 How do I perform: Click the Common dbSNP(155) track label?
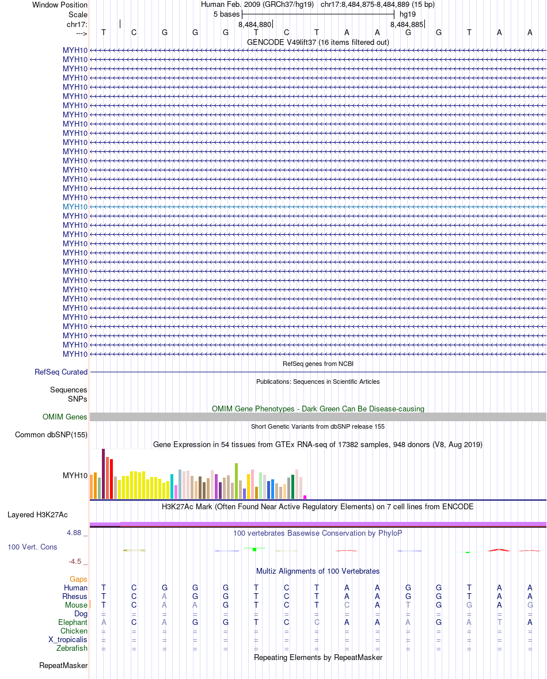(x=51, y=435)
